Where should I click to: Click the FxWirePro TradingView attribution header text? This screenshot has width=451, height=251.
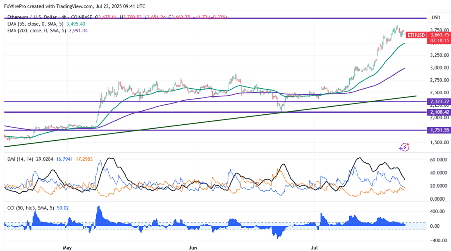point(74,6)
